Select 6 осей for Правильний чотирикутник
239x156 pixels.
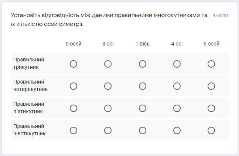211,86
